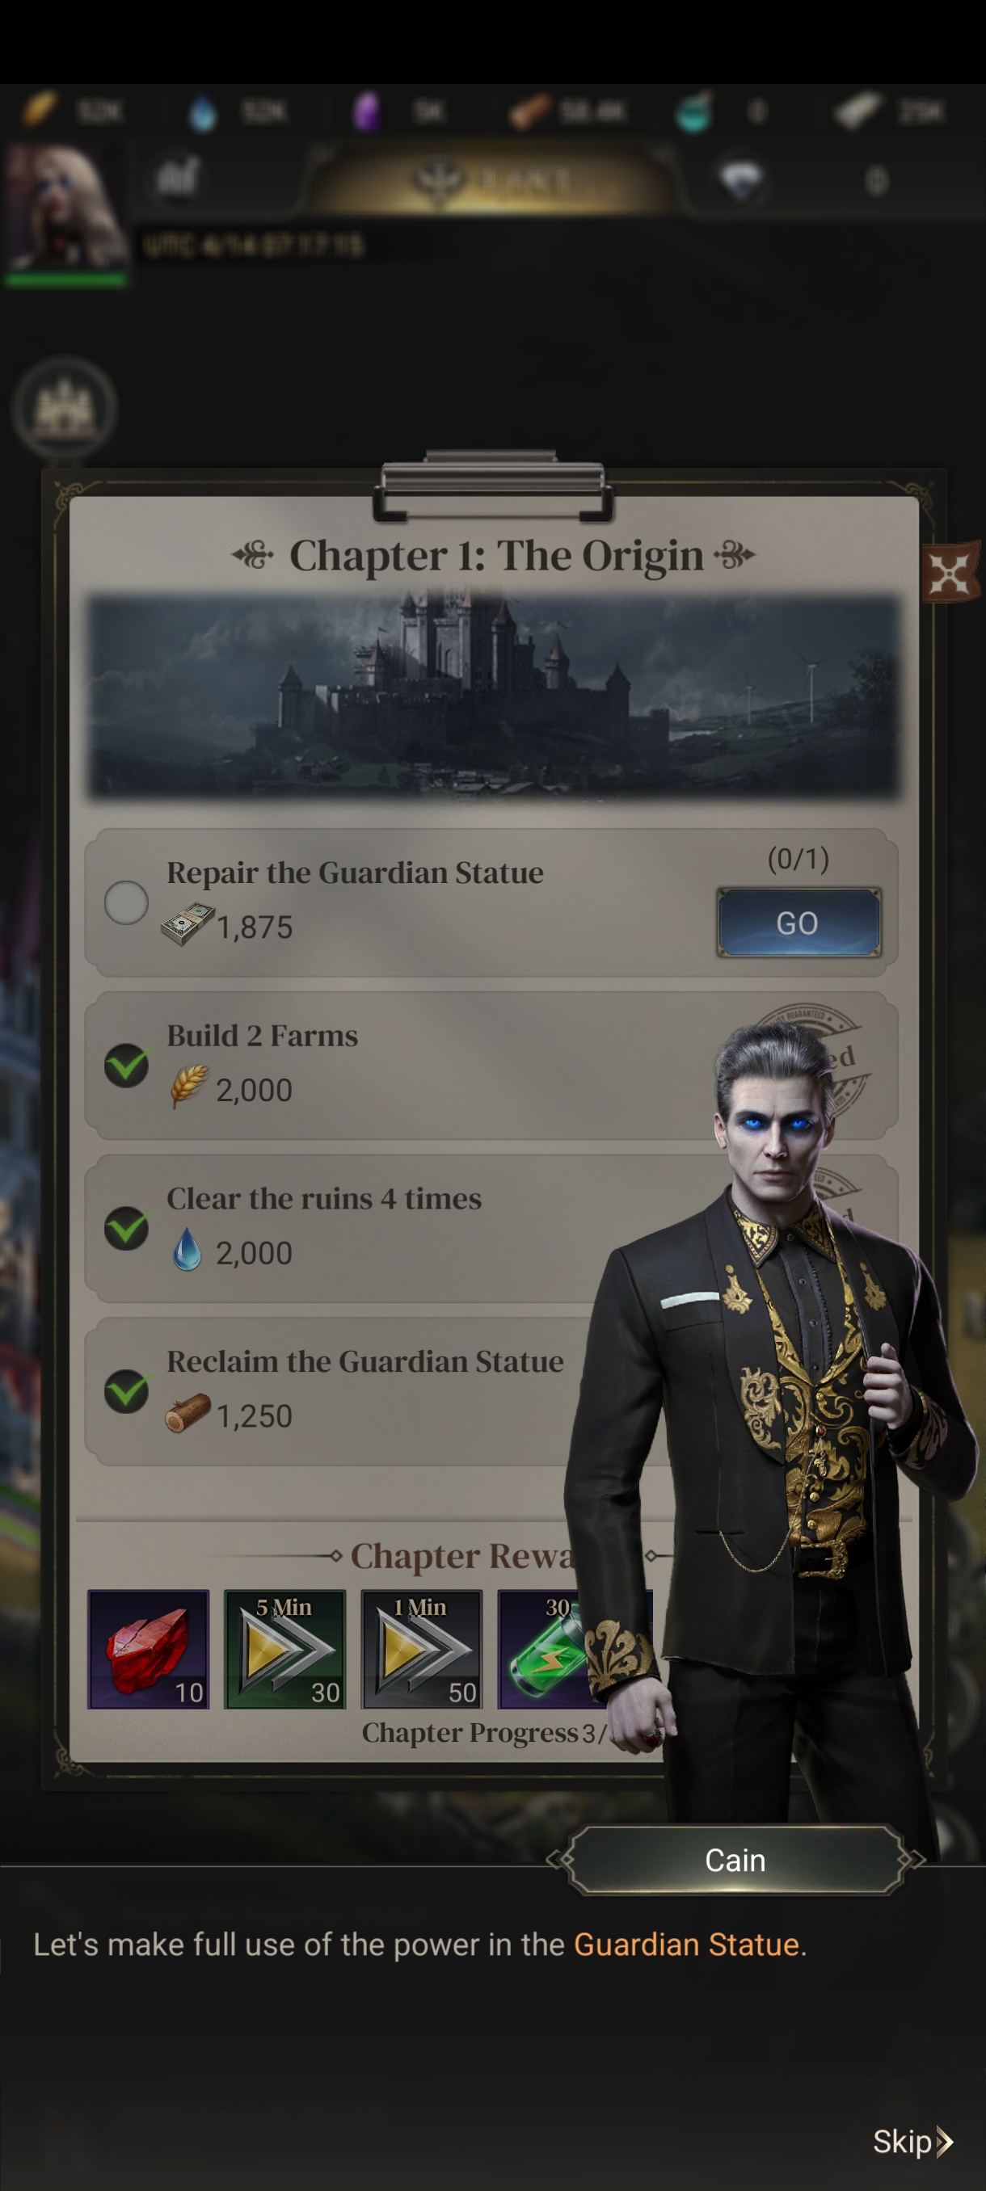Click the checkmark beside Clear the ruins 4 times
The height and width of the screenshot is (2191, 986).
(x=126, y=1227)
